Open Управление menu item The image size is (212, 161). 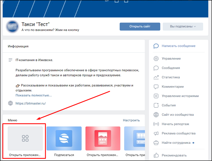click(x=171, y=59)
